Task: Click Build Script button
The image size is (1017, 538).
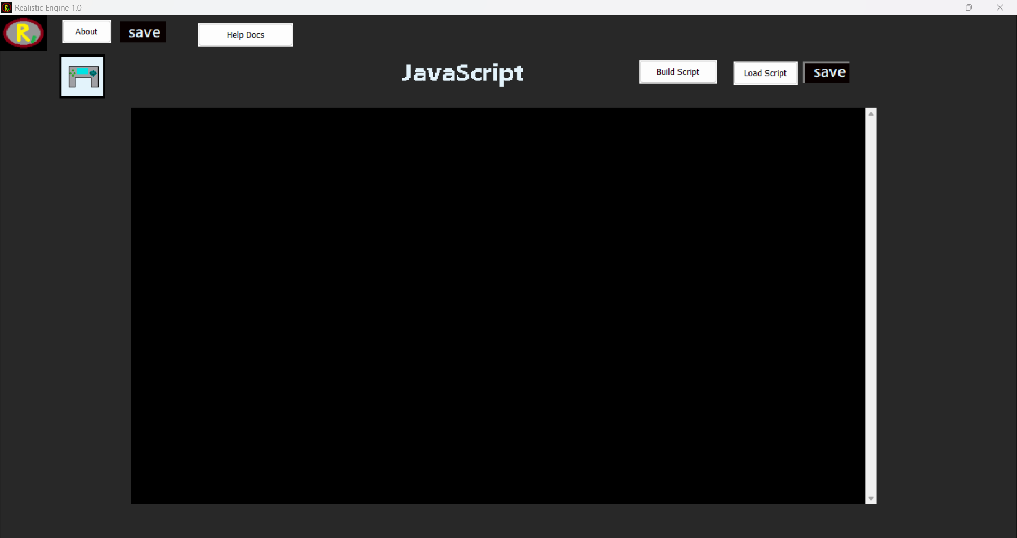Action: 678,72
